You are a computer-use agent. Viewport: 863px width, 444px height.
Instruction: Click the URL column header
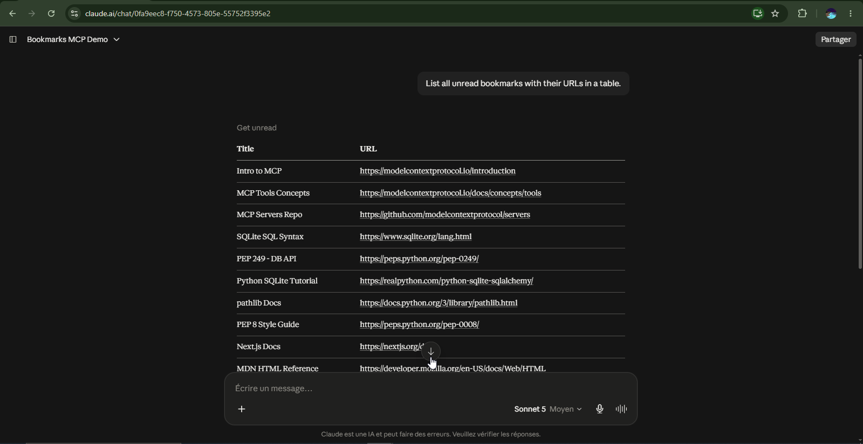coord(368,149)
